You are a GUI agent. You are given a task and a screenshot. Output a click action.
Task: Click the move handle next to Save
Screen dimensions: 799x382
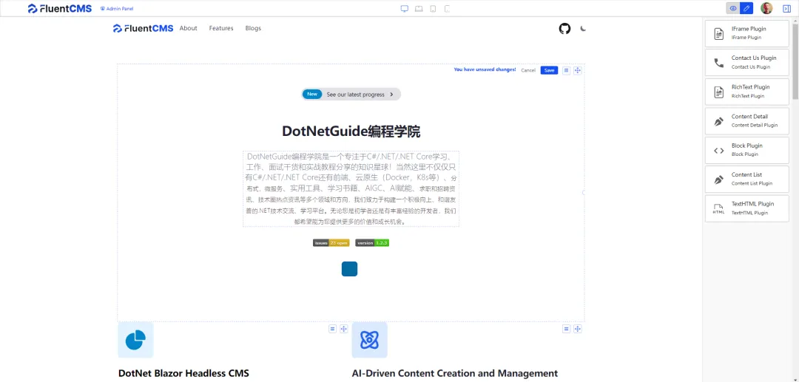coord(578,70)
